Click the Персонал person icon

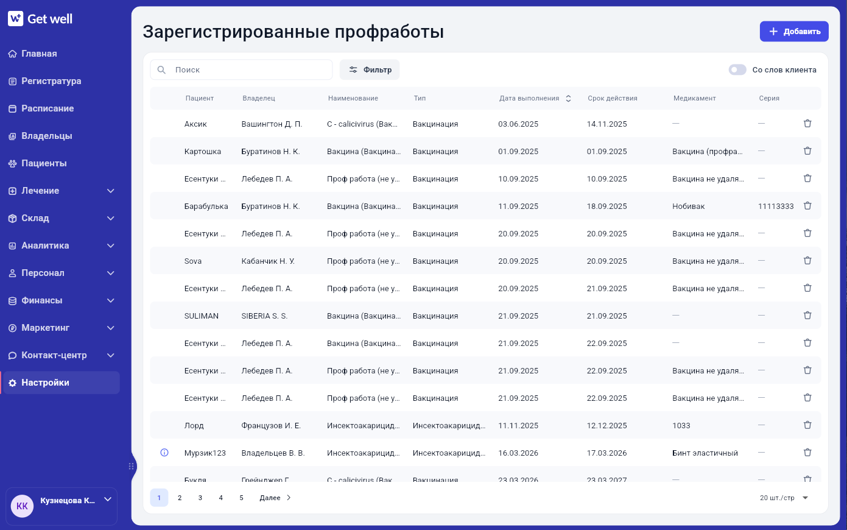pos(12,273)
